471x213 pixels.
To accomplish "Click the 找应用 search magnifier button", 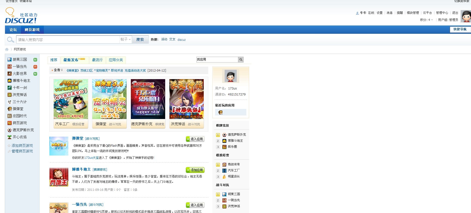I will (241, 59).
